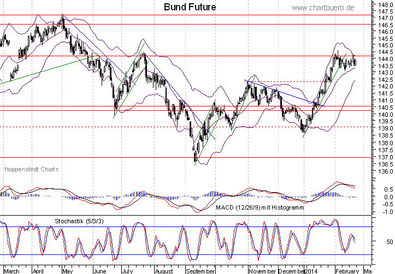The width and height of the screenshot is (395, 274).
Task: Click the MACD 0.5 scale value
Action: point(389,189)
